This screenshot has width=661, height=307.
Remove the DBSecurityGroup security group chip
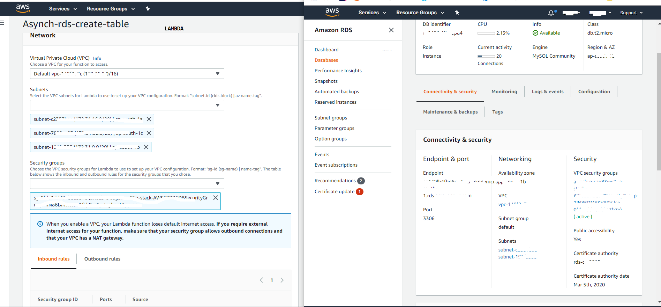click(x=216, y=198)
